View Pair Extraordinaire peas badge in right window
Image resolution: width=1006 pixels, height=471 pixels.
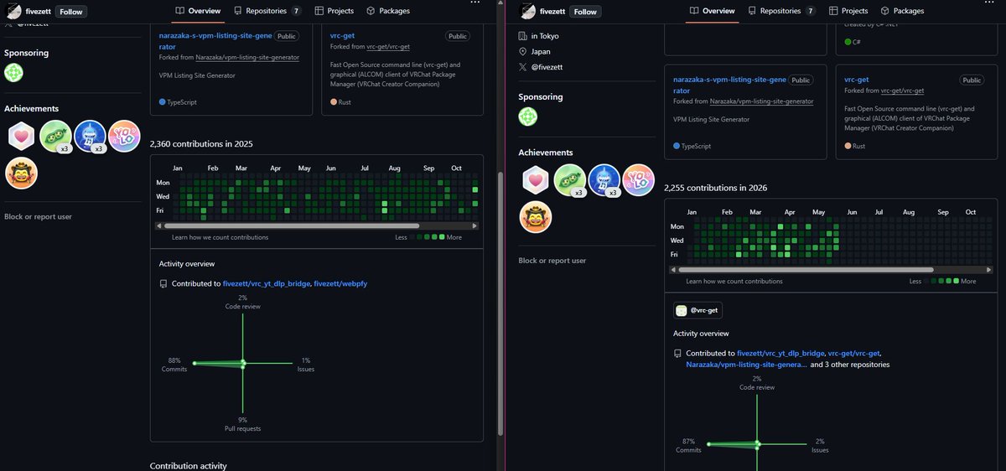pyautogui.click(x=570, y=179)
